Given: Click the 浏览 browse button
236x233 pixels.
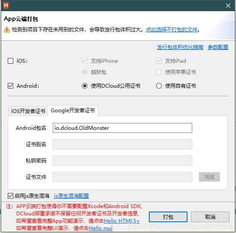Looking at the screenshot, I should pyautogui.click(x=209, y=177).
